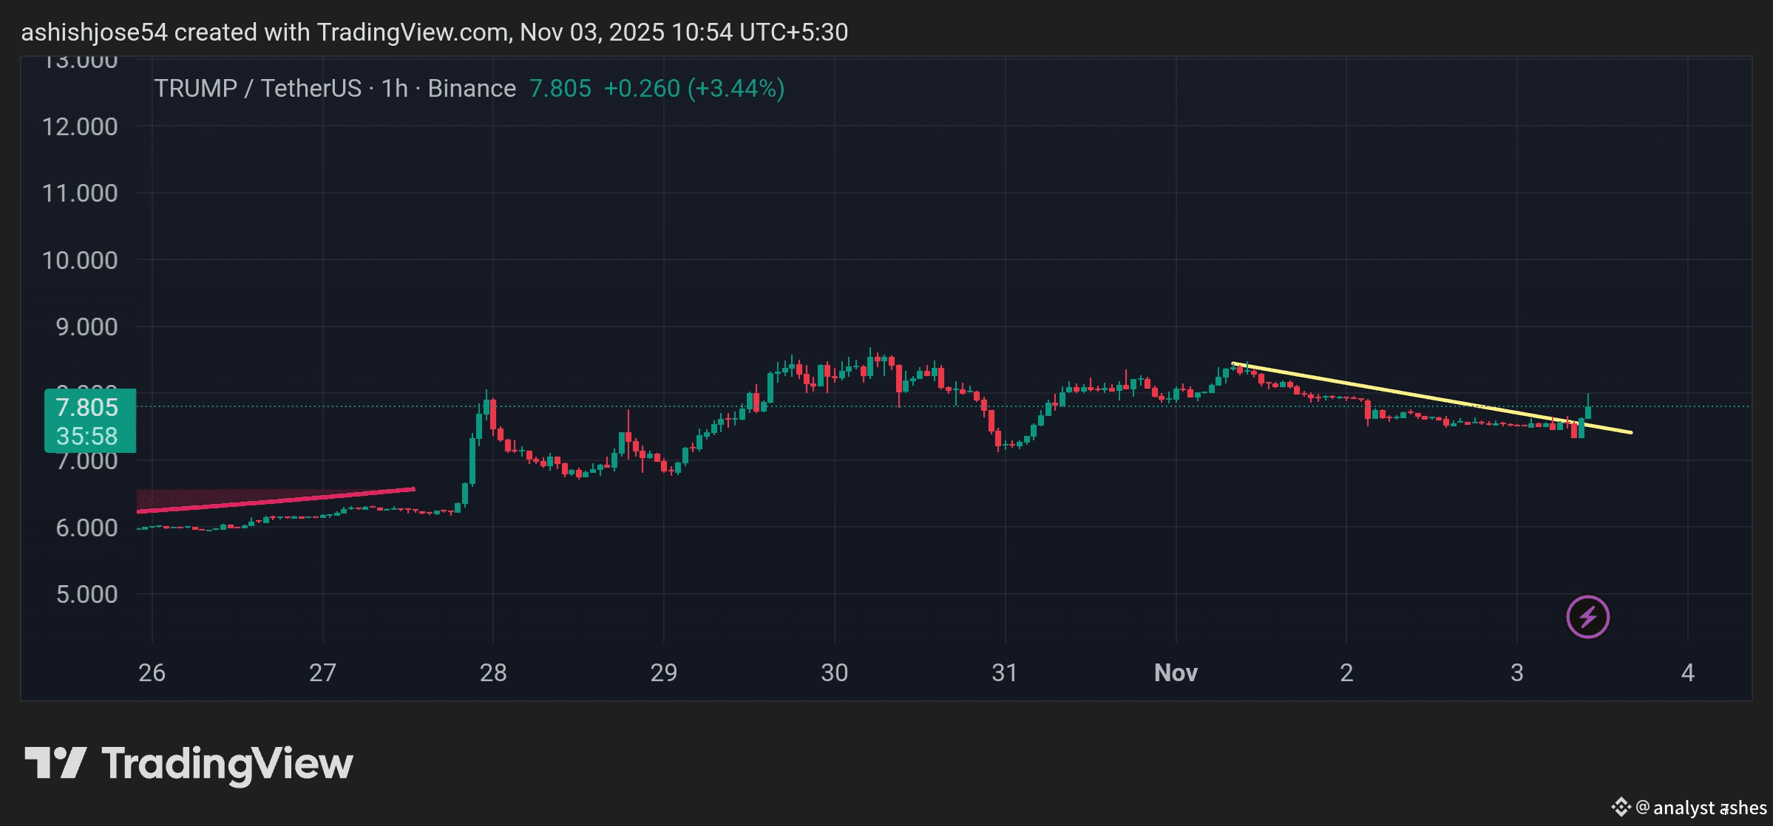
Task: Click the latest green candle breaking the yellow line
Action: coord(1587,412)
